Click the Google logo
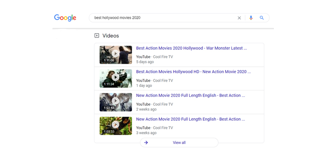The width and height of the screenshot is (324, 162). tap(65, 18)
